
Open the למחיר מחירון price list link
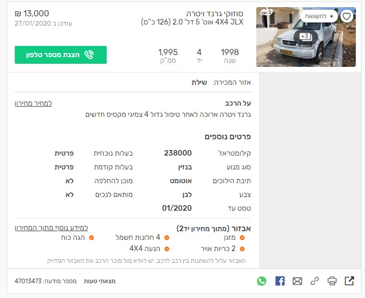point(33,103)
